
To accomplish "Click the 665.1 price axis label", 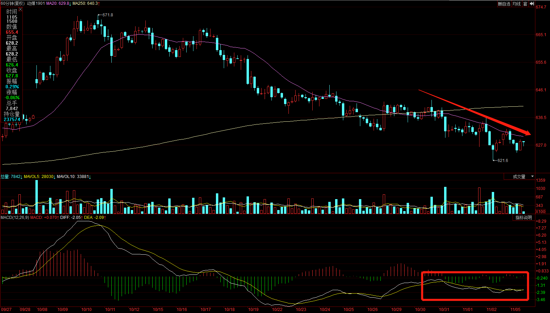I will pos(541,35).
